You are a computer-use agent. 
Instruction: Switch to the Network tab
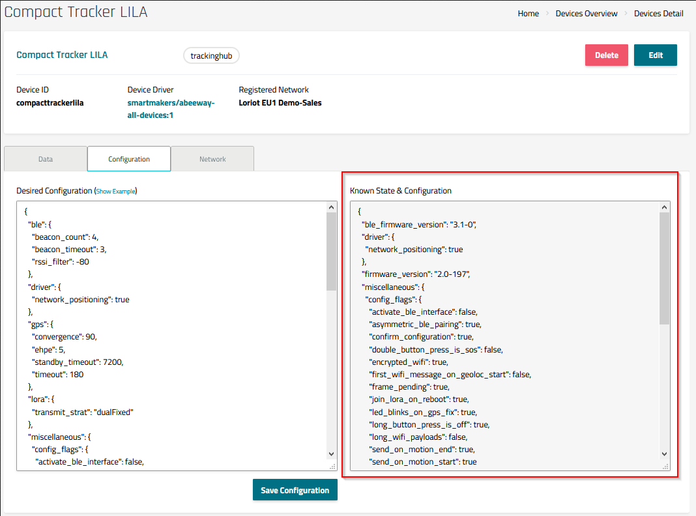(212, 159)
